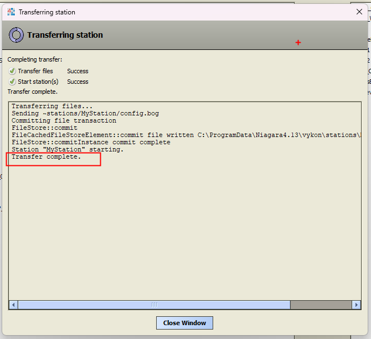Click the Success status for Start station(s)
The image size is (371, 339).
pos(78,82)
